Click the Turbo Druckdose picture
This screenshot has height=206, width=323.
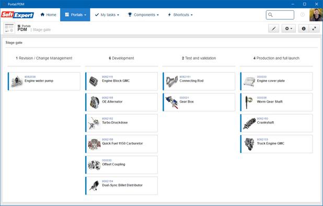(95, 123)
